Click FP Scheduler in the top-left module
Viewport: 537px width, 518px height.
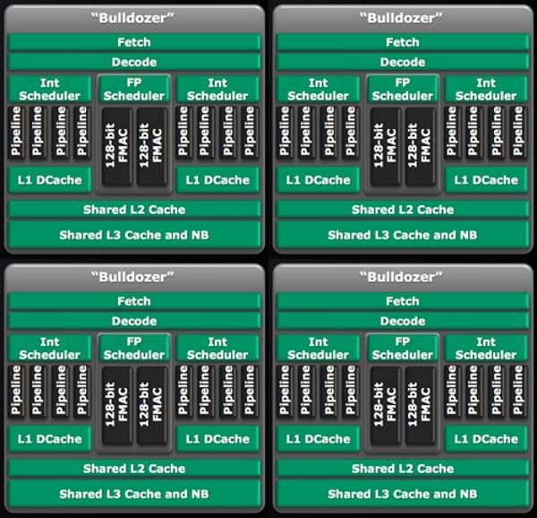pos(134,90)
